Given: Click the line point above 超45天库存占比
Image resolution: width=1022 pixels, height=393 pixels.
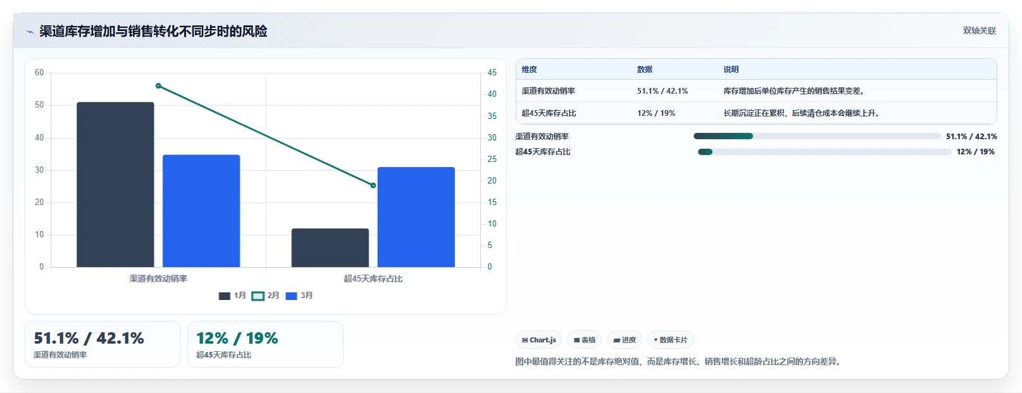Looking at the screenshot, I should pos(373,185).
